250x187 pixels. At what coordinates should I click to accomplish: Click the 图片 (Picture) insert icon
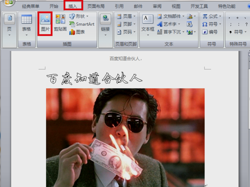[x=45, y=23]
